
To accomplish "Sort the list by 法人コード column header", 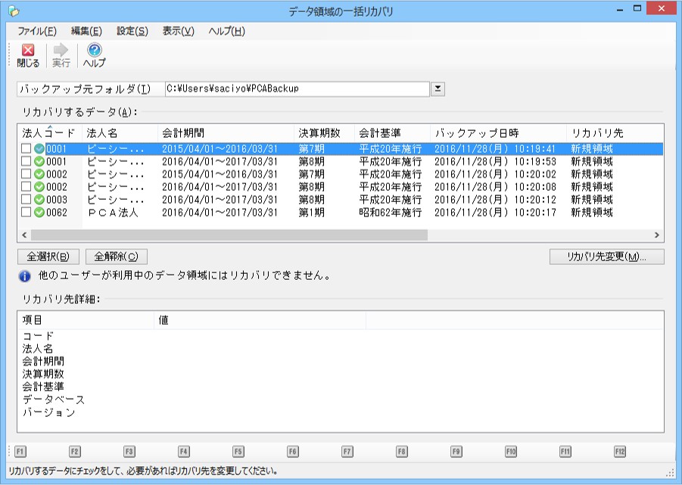I will [48, 133].
